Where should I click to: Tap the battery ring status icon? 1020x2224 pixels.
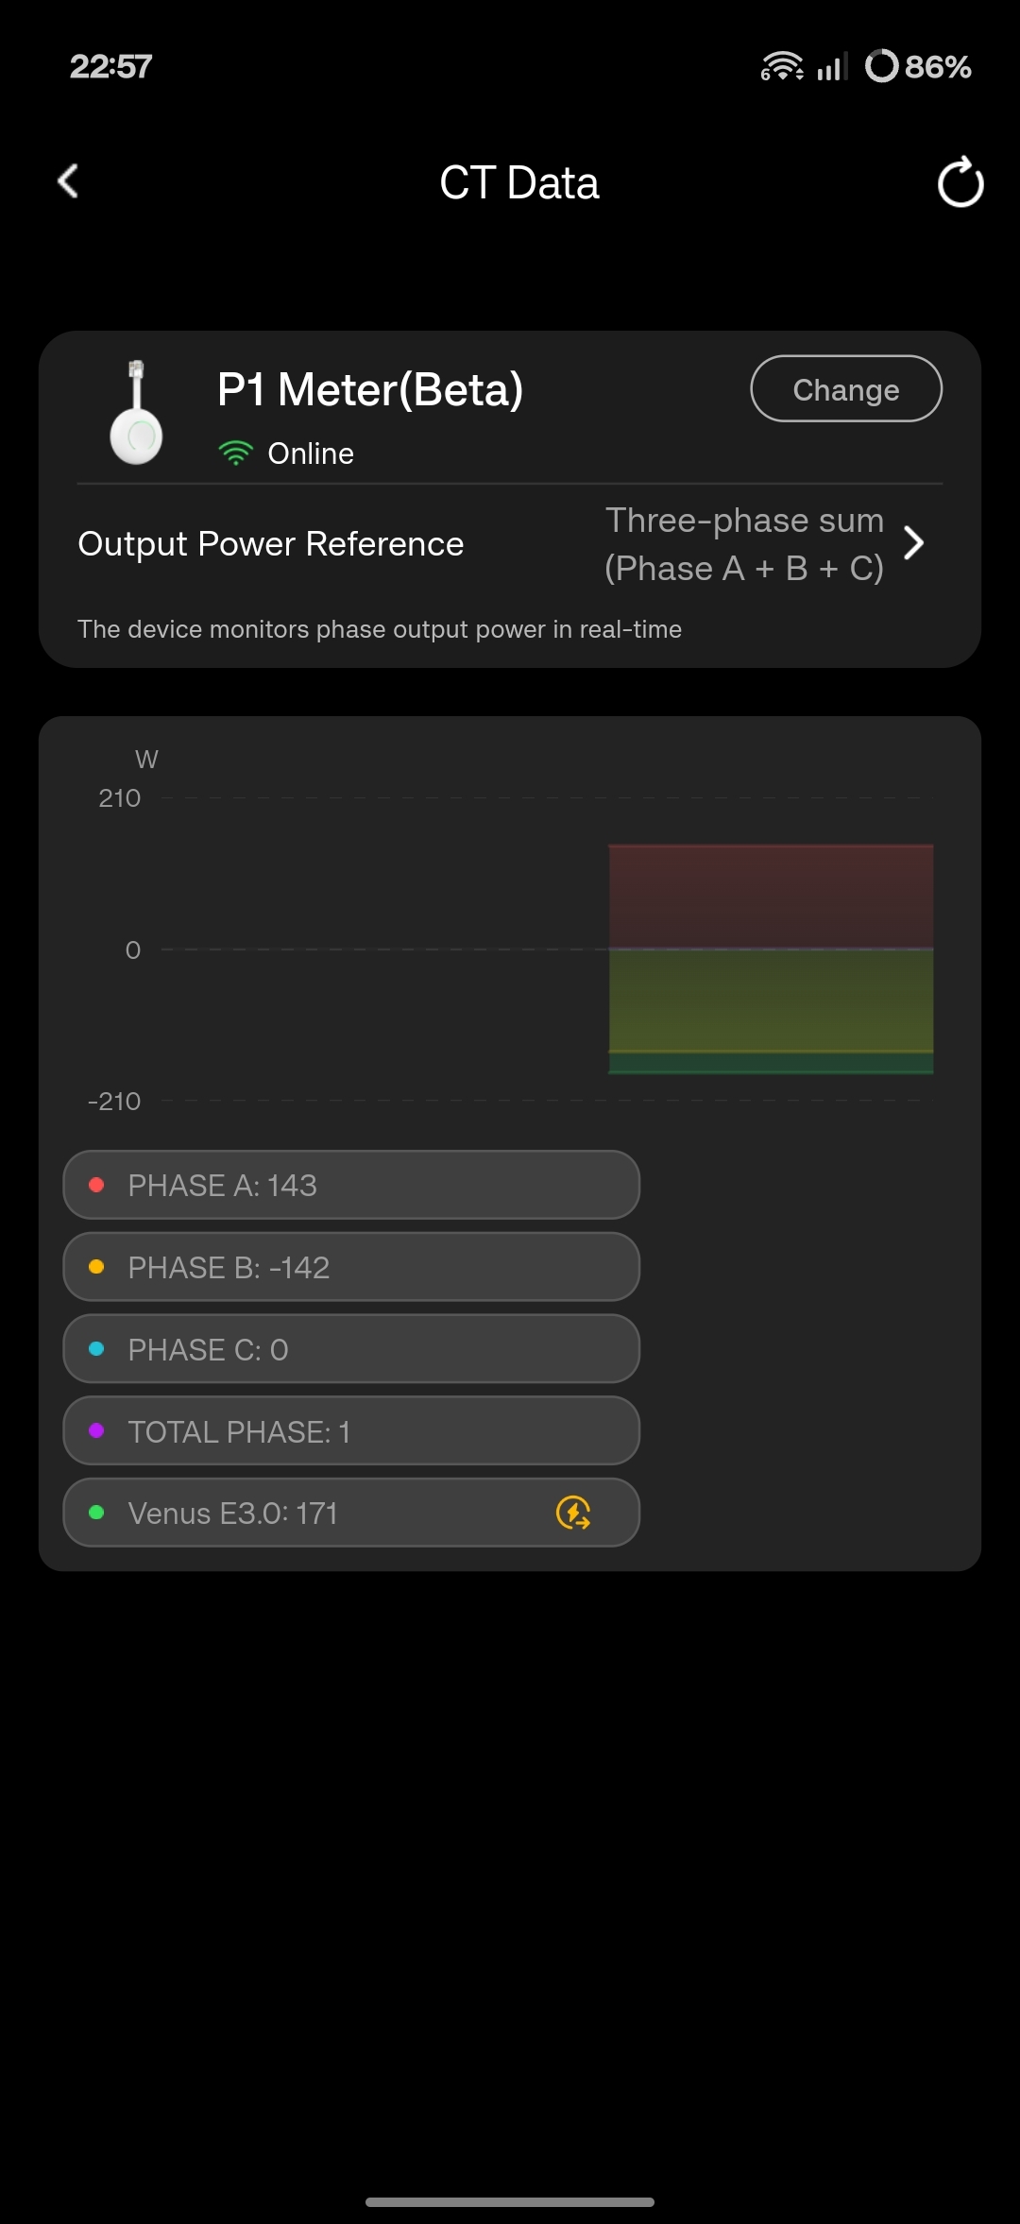[881, 66]
